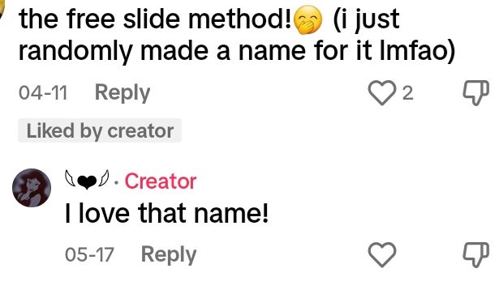This screenshot has height=294, width=503.
Task: Click the 04-11 timestamp
Action: 43,93
